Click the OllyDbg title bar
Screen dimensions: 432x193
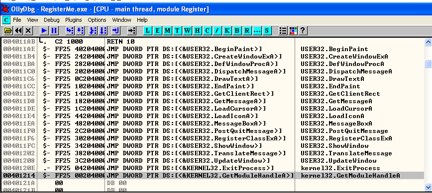click(x=216, y=9)
